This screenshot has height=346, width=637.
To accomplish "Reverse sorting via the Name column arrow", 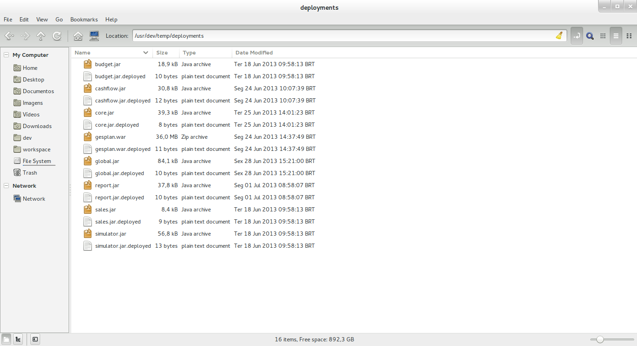I will pyautogui.click(x=146, y=53).
